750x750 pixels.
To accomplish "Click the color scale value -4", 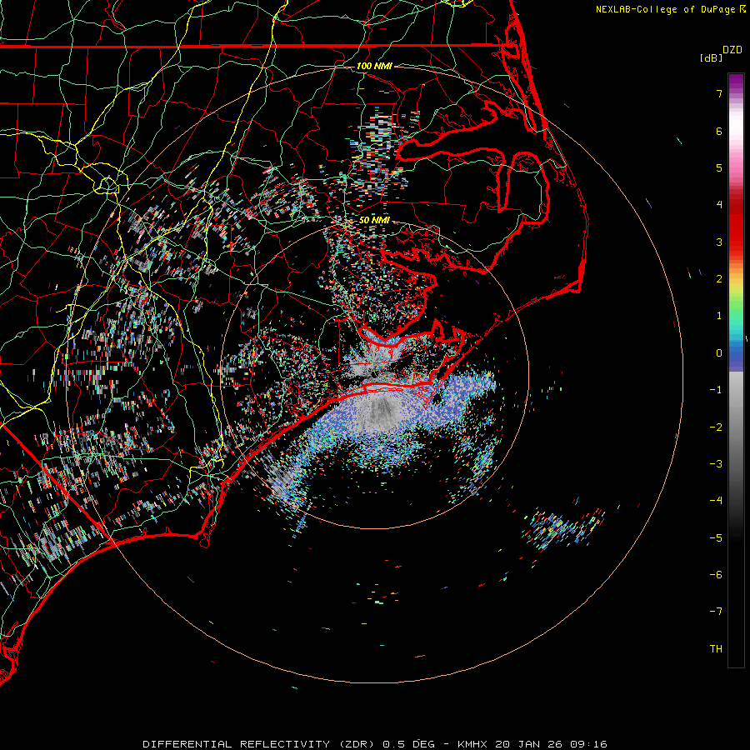I will pyautogui.click(x=716, y=501).
